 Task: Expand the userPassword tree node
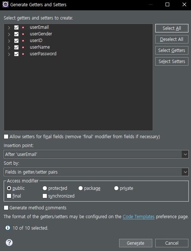point(9,54)
